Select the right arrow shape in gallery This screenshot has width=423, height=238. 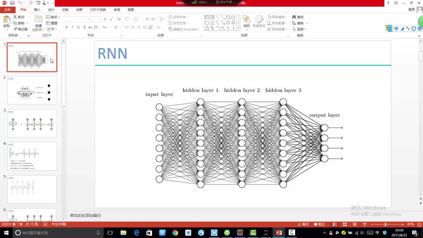point(228,23)
